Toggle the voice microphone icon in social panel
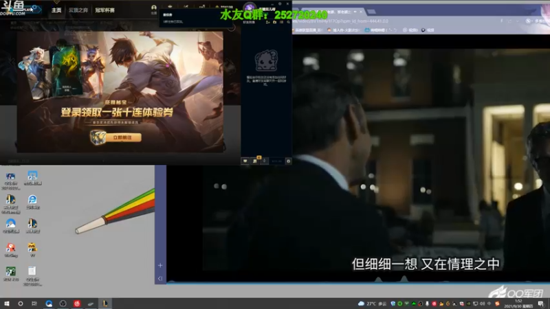This screenshot has width=550, height=309. [265, 161]
